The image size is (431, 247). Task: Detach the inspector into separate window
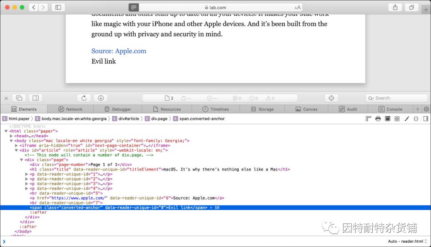[19, 98]
